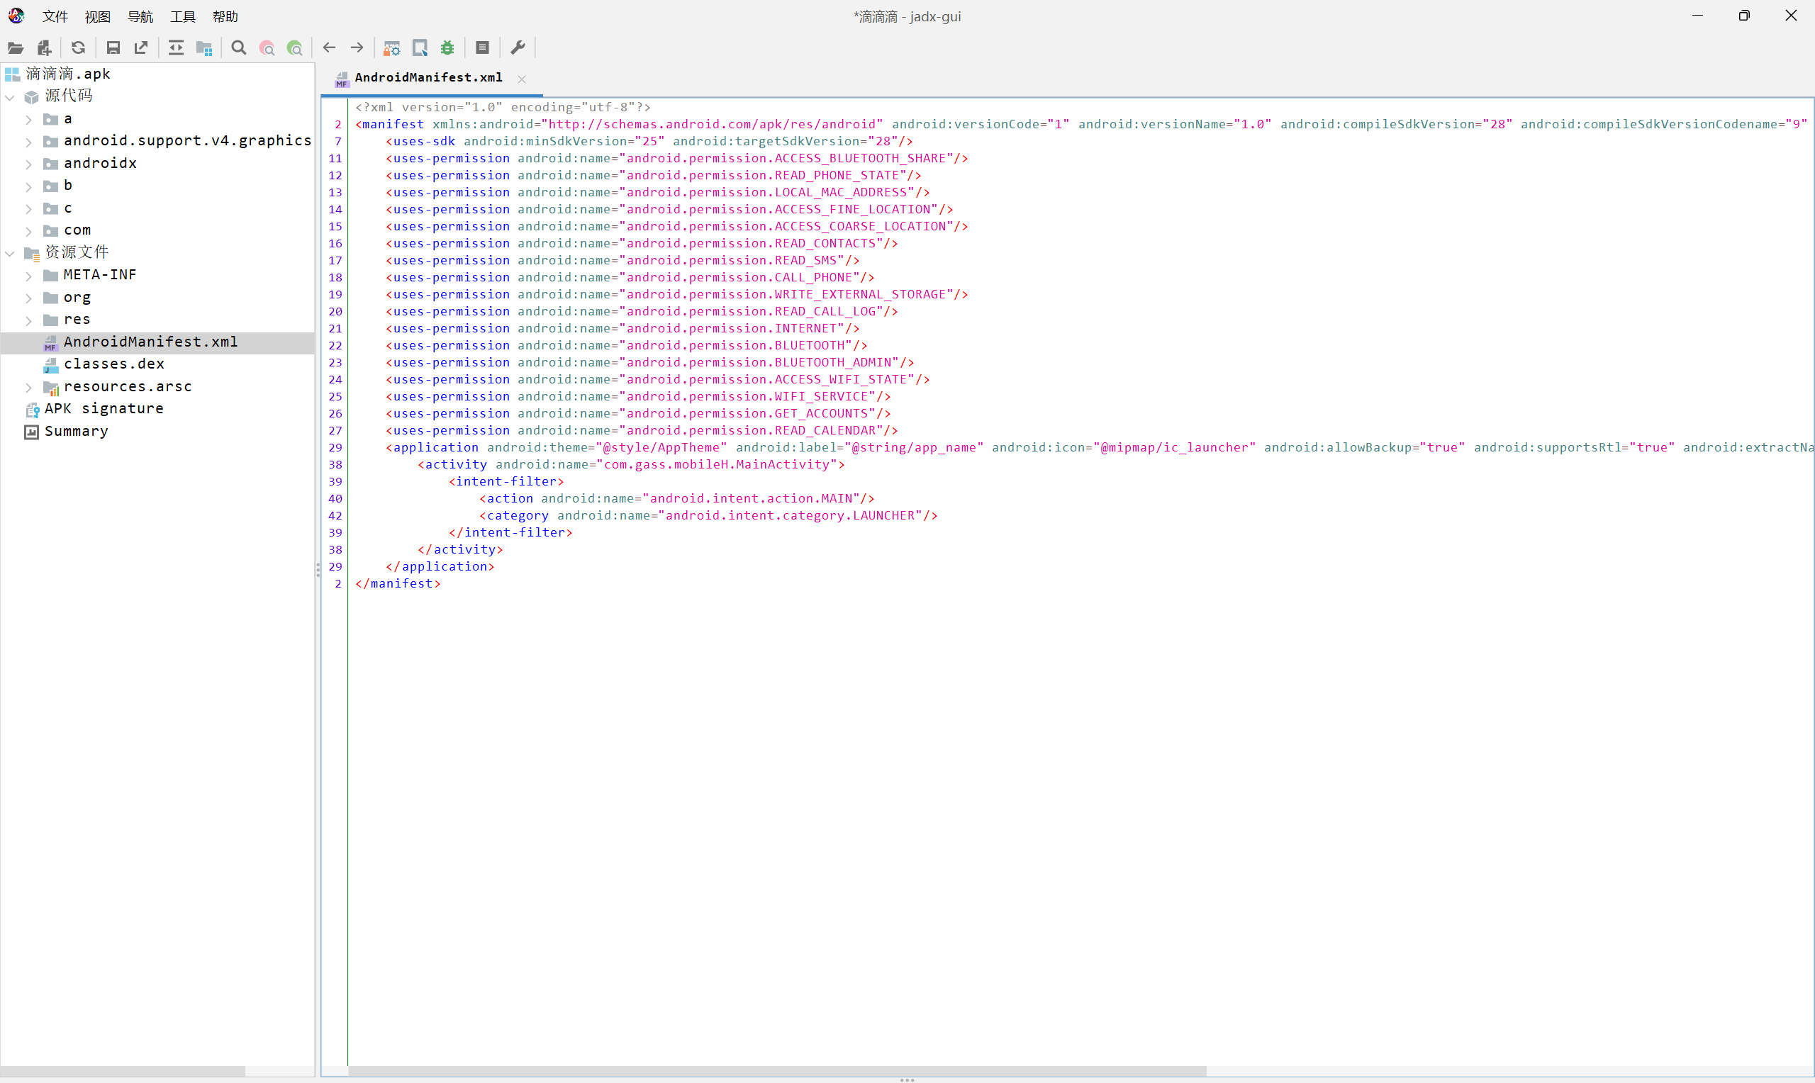This screenshot has height=1083, width=1815.
Task: Click the project tree horizontal scrollbar
Action: (x=123, y=1070)
